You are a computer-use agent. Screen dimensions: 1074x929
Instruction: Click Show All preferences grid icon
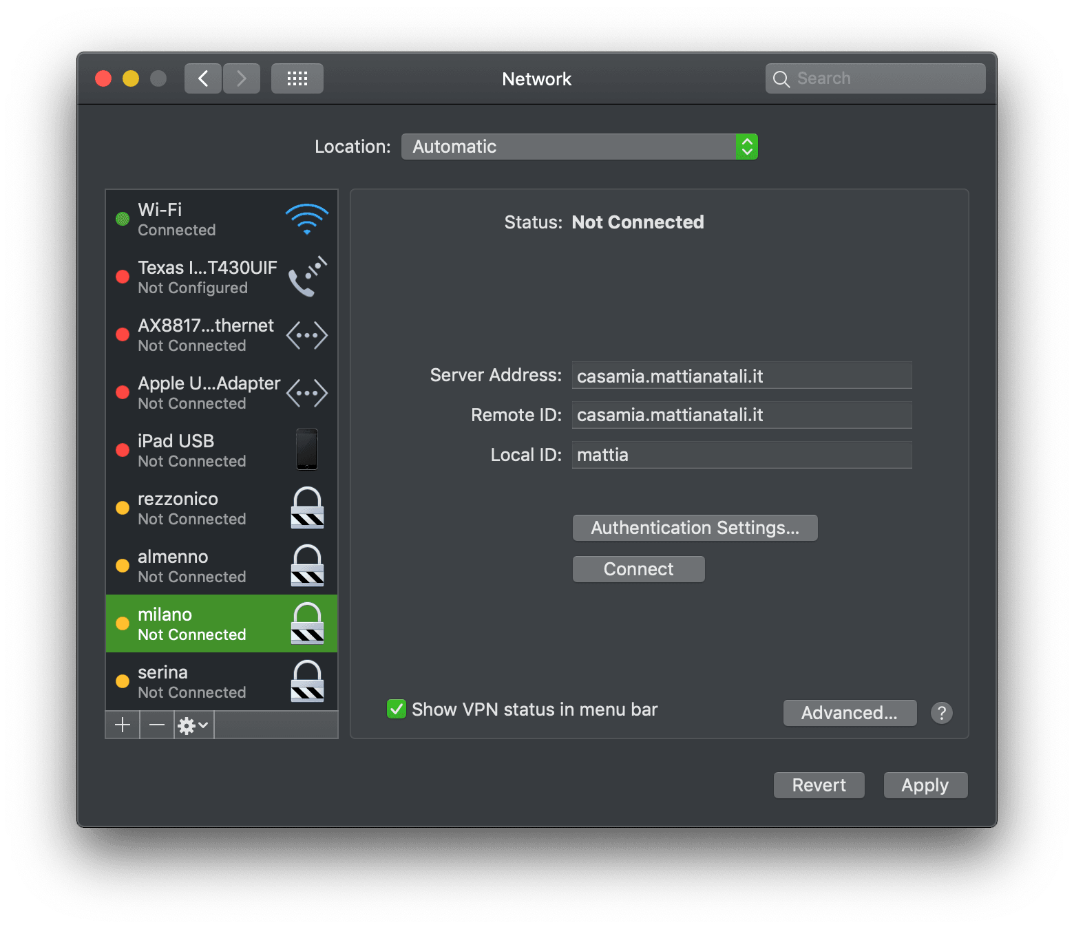pos(297,78)
